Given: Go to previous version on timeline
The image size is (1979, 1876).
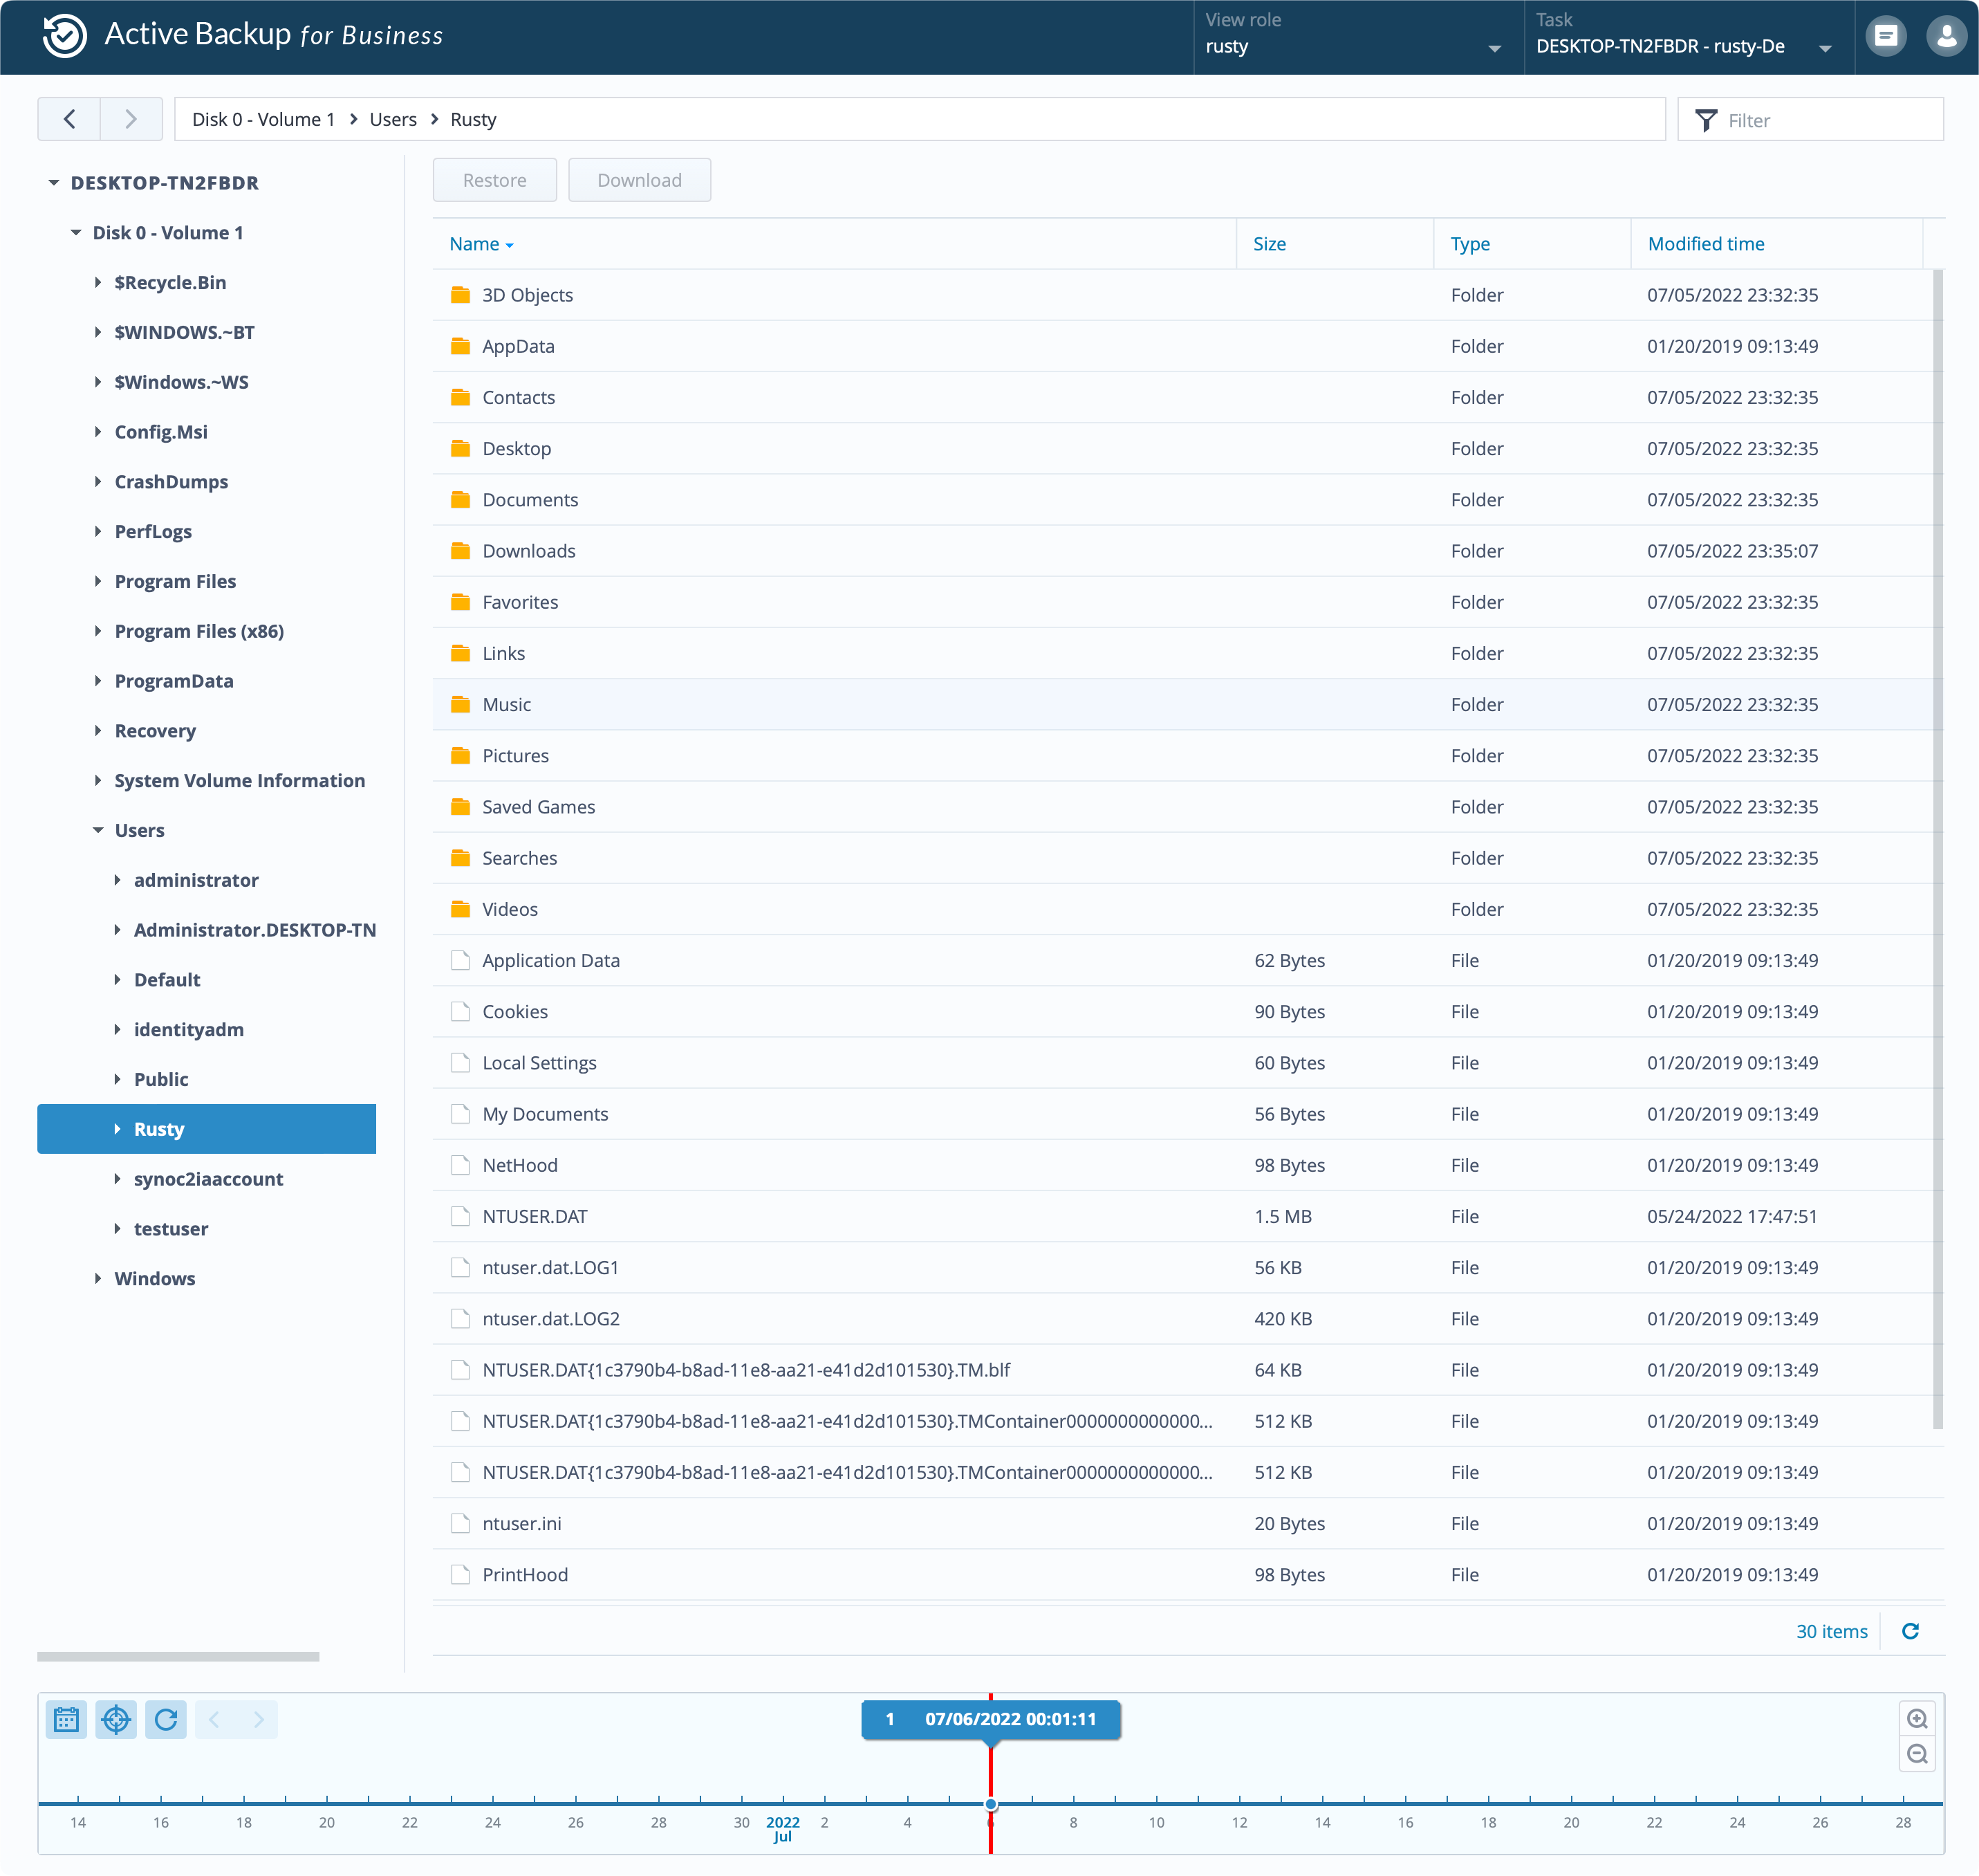Looking at the screenshot, I should pyautogui.click(x=214, y=1719).
